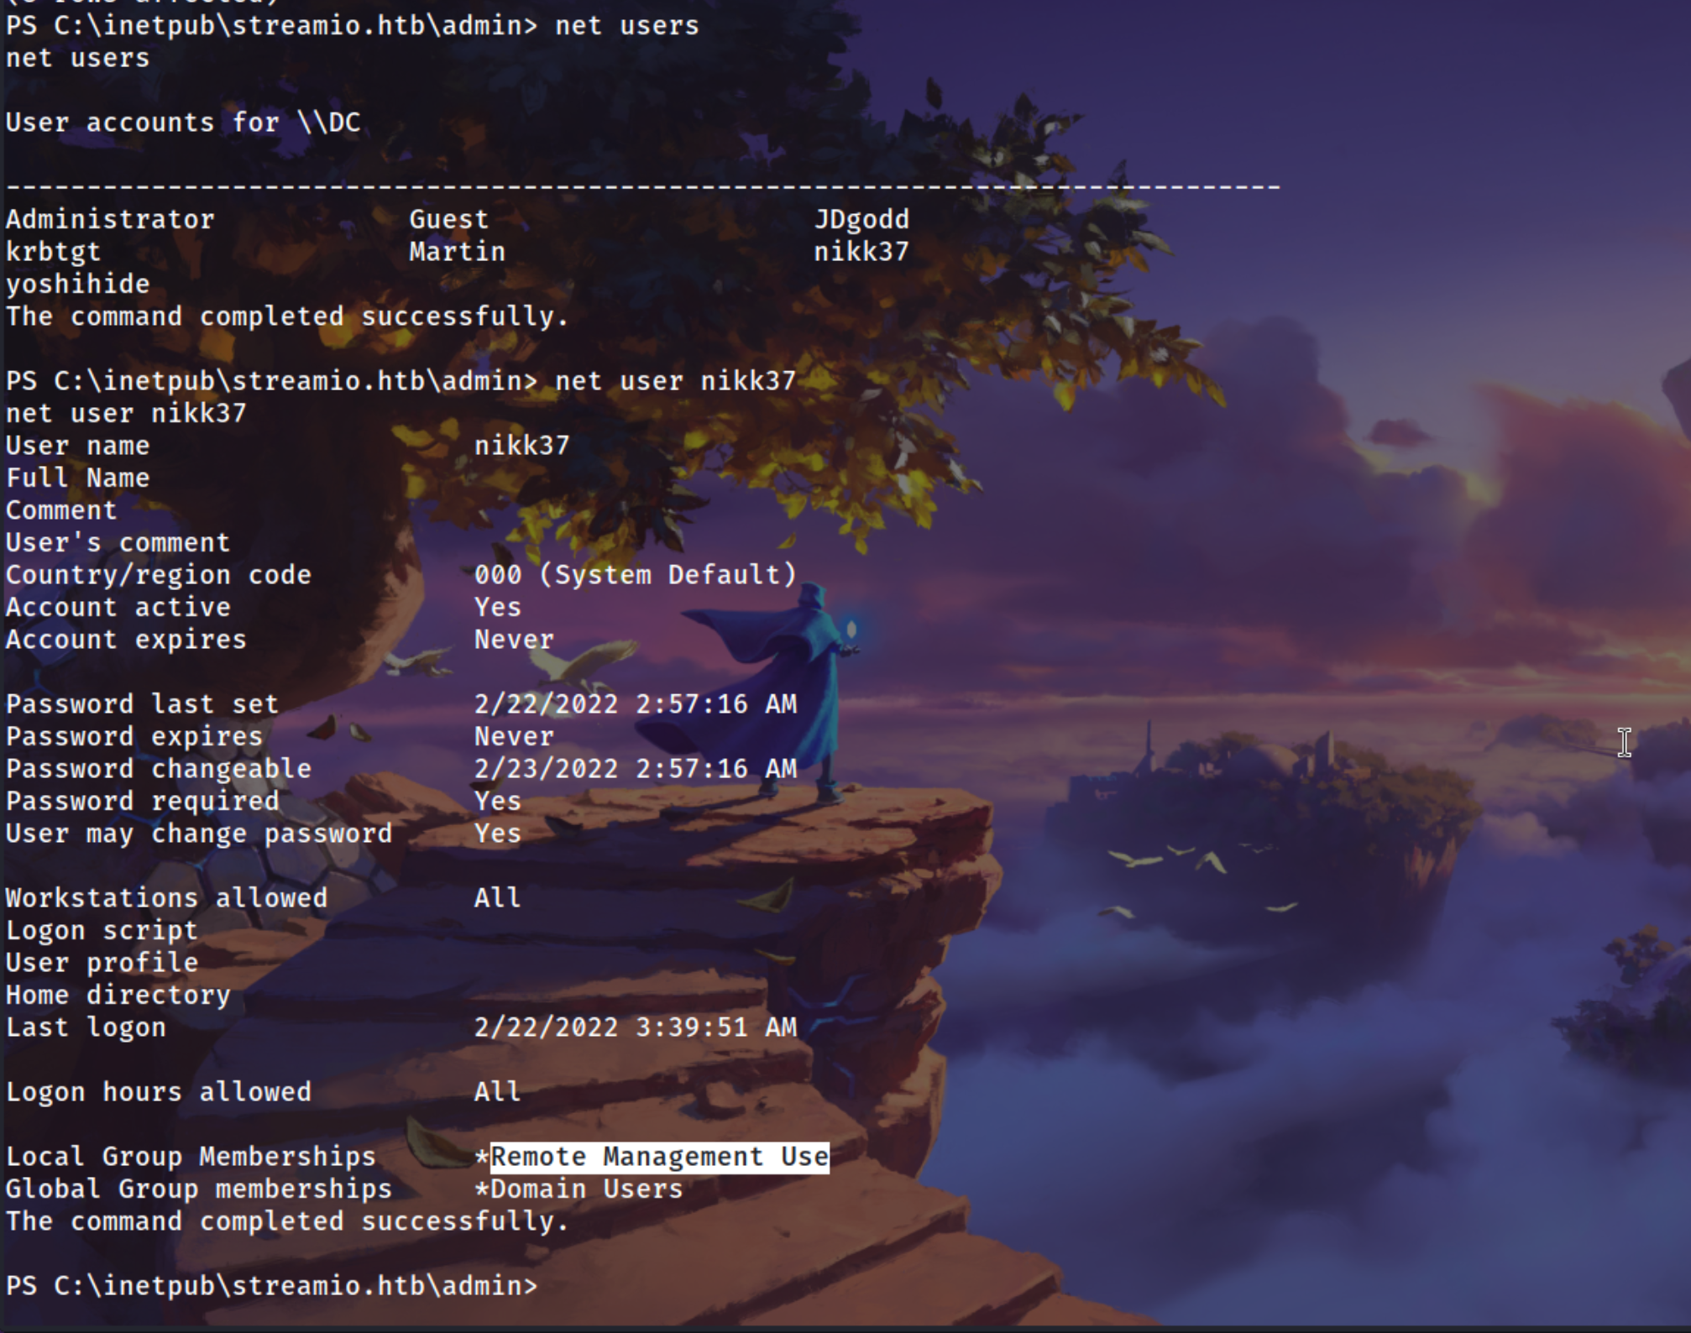Click the "User's comment" label
This screenshot has width=1691, height=1333.
[118, 542]
